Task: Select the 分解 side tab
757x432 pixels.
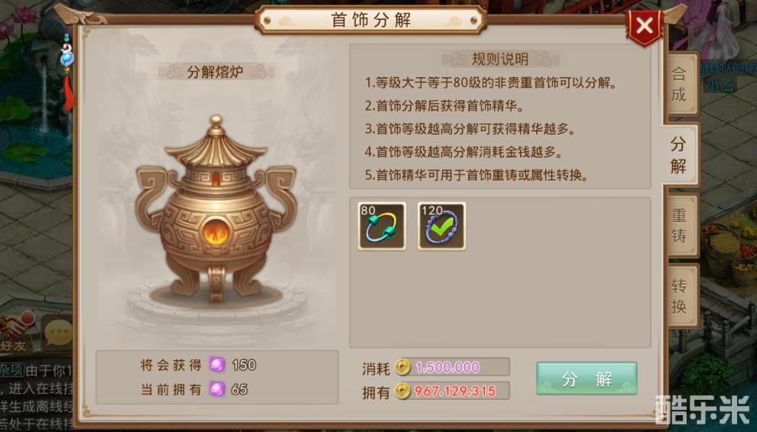Action: pyautogui.click(x=680, y=154)
